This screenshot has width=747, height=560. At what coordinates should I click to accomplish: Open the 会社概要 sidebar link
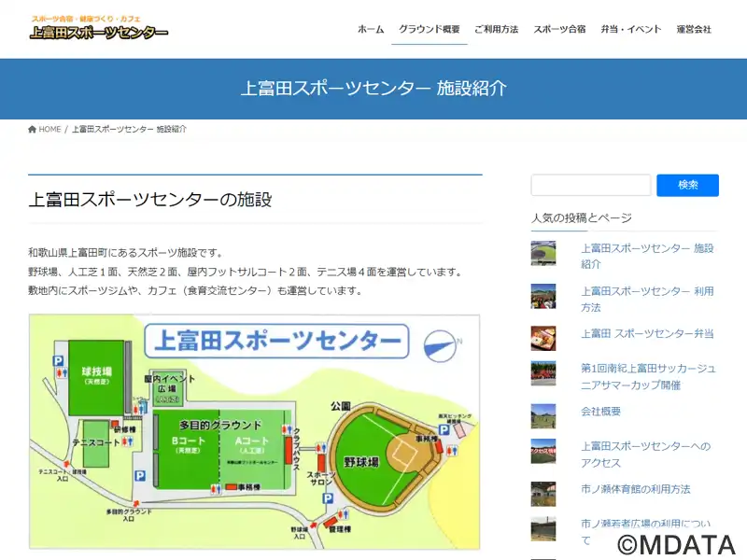tap(600, 412)
